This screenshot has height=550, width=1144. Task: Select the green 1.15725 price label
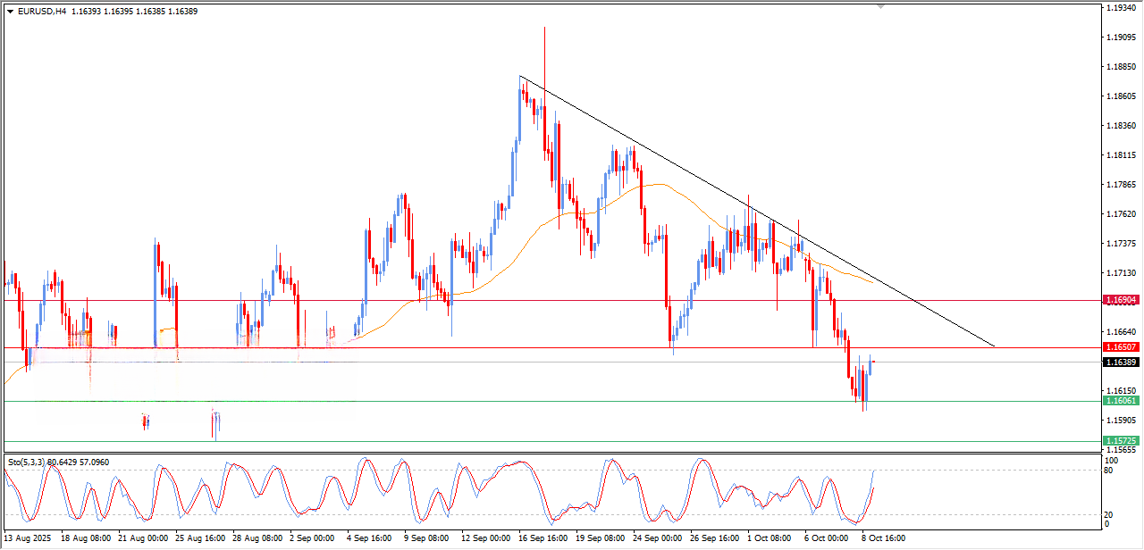click(1121, 441)
